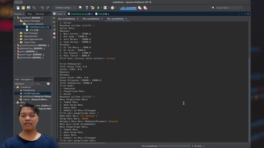
Task: Expand the Dependencies folder
Action: (x=18, y=36)
